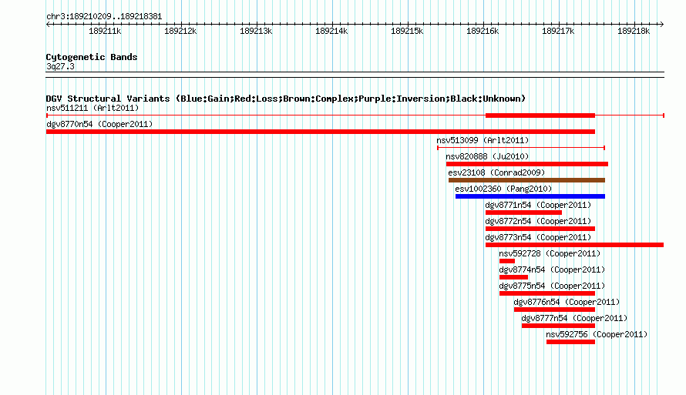
Task: Click the 189217k ruler tick label
Action: [558, 31]
